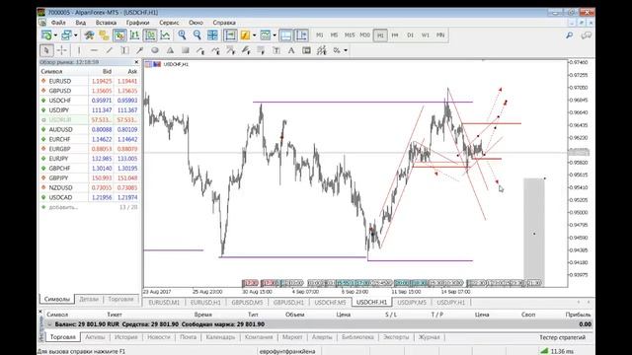Open dropdown arrow beside templates icon
The width and height of the screenshot is (632, 355).
click(275, 35)
